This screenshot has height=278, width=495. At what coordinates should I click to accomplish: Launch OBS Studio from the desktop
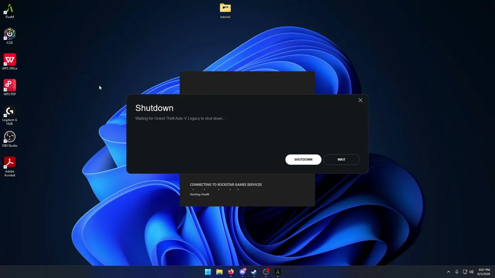click(10, 139)
